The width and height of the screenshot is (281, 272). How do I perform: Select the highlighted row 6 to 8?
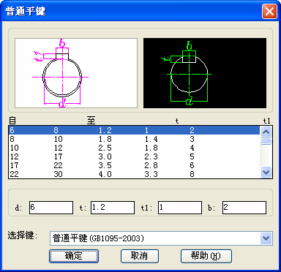[x=135, y=130]
